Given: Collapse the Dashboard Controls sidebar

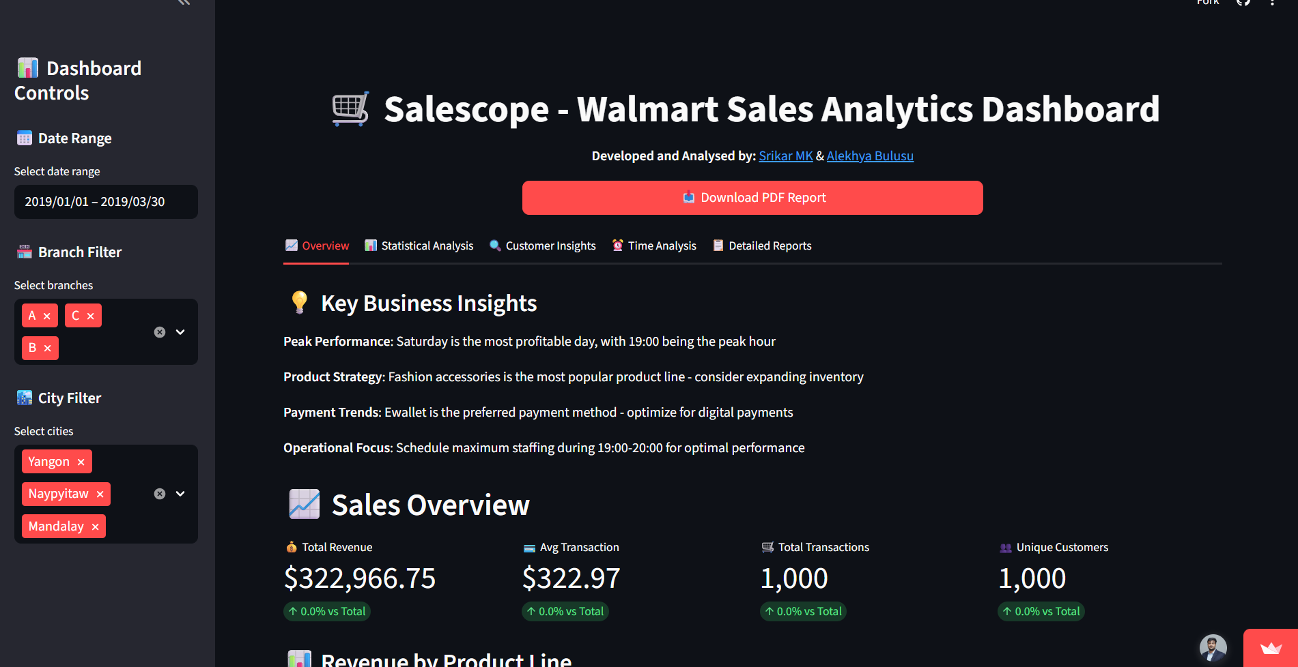Looking at the screenshot, I should tap(182, 3).
